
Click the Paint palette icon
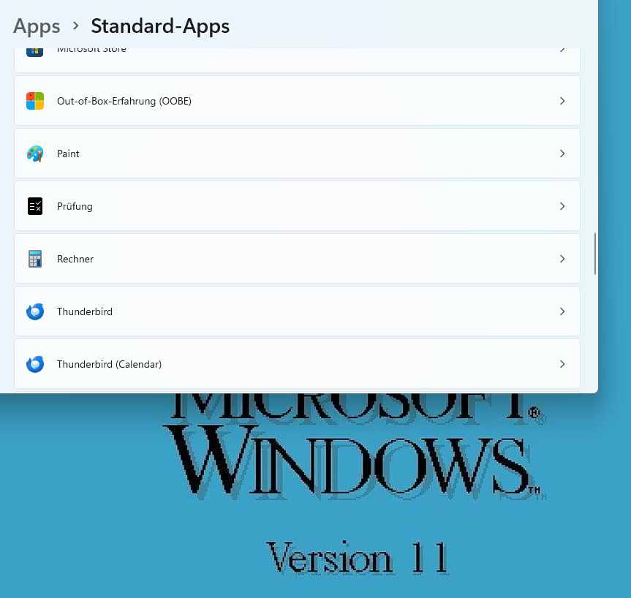(35, 154)
